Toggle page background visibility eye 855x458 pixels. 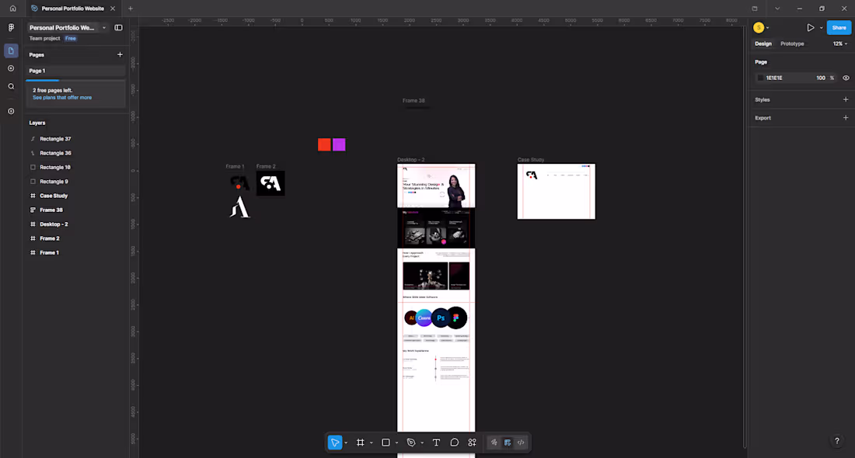click(846, 78)
